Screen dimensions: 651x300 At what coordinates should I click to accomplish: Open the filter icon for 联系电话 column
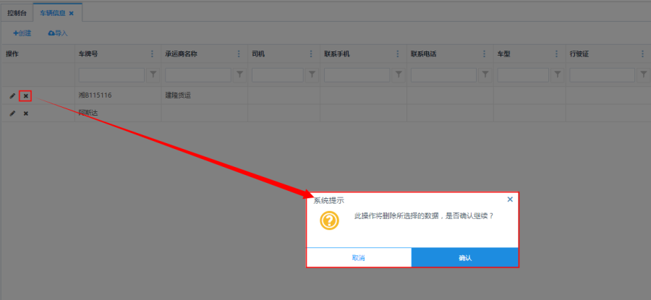(x=485, y=74)
